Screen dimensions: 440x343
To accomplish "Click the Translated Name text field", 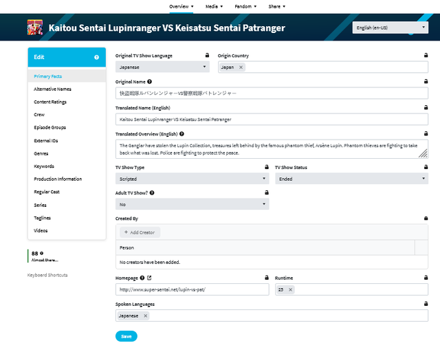I will click(x=272, y=119).
